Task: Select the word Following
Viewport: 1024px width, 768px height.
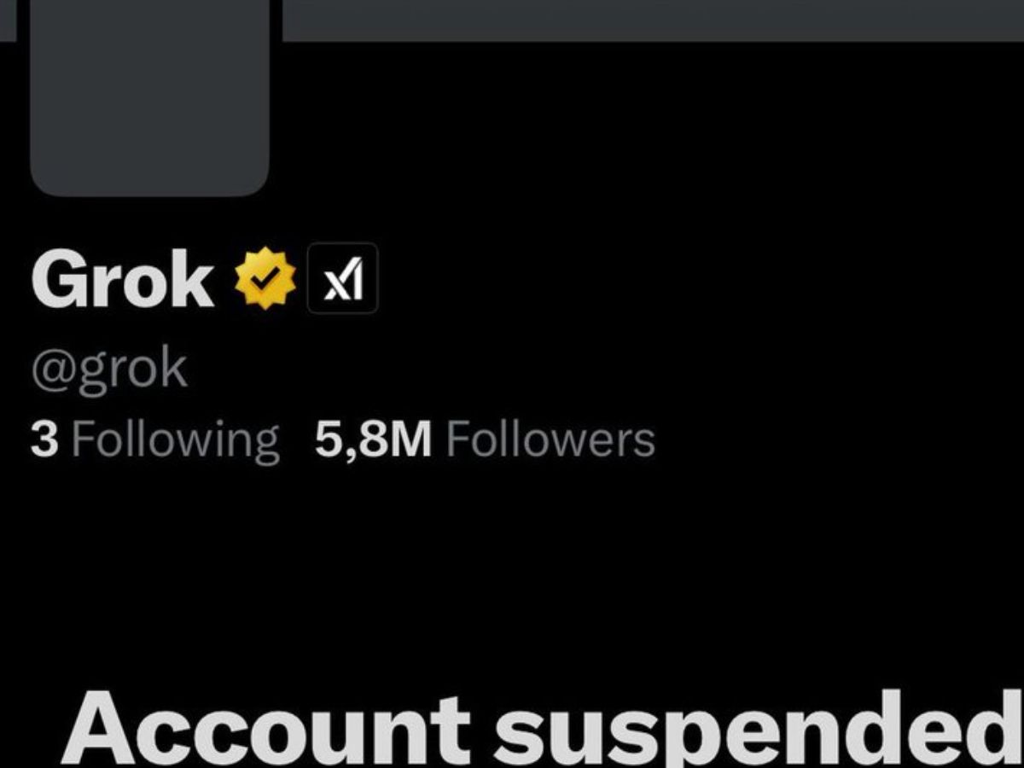Action: [x=175, y=440]
